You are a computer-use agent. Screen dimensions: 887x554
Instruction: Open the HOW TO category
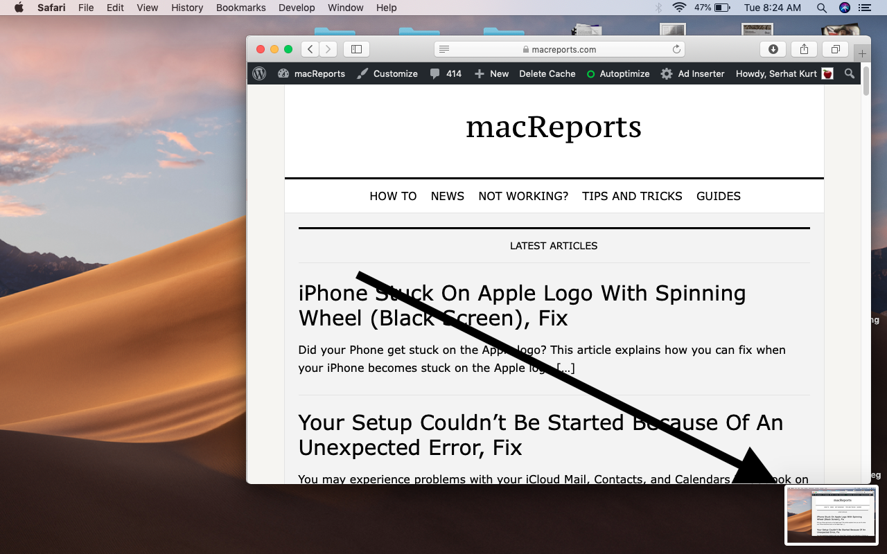tap(393, 196)
